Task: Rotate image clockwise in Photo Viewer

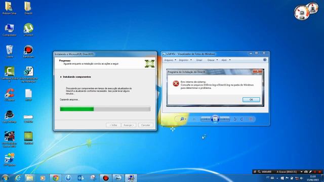Action: pyautogui.click(x=241, y=119)
